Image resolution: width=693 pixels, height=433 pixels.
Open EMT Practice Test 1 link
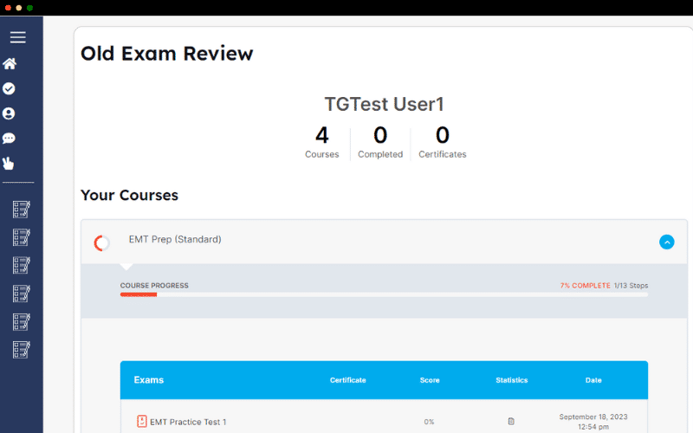(x=188, y=422)
